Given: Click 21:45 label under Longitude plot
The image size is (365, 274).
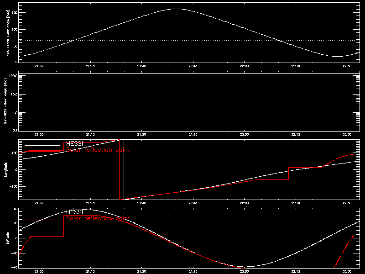Looking at the screenshot, I should coord(193,203).
